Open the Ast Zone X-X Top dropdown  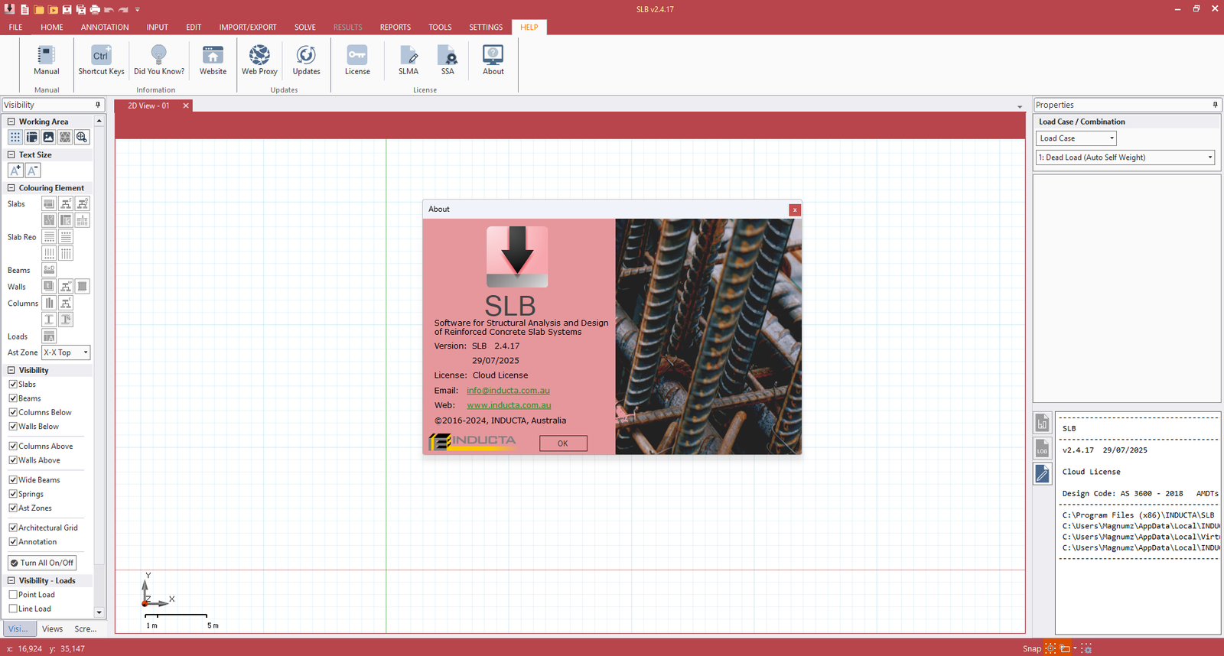(x=66, y=352)
